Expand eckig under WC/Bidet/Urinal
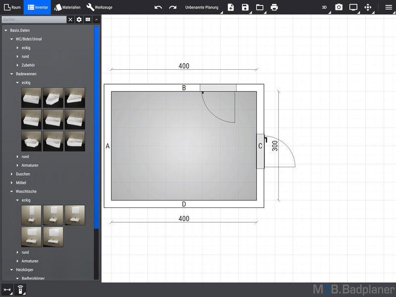This screenshot has width=396, height=297. pos(17,48)
